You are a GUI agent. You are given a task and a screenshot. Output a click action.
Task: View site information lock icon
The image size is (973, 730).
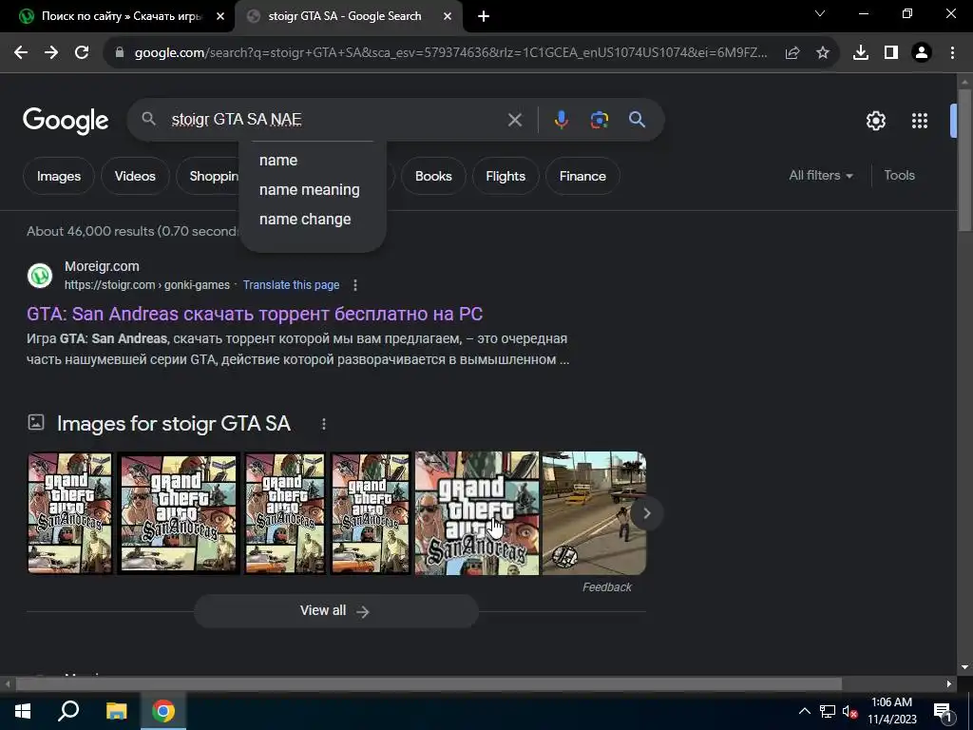pos(120,53)
